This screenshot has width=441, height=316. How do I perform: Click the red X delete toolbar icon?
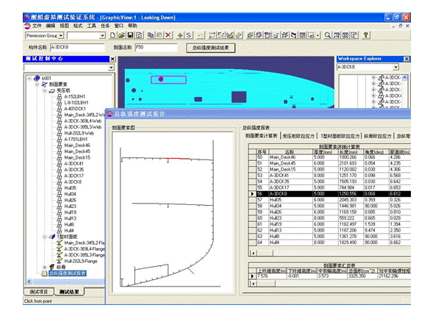click(x=169, y=35)
